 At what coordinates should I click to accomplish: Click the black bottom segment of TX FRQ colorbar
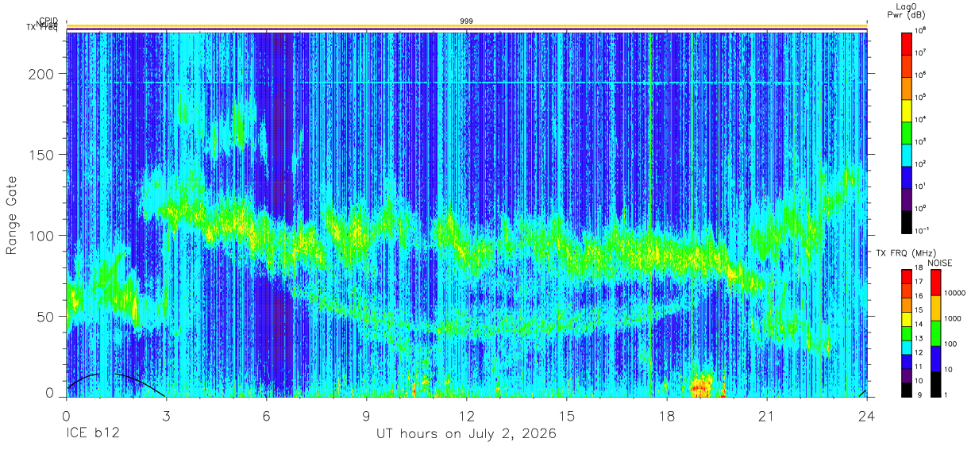pos(906,388)
